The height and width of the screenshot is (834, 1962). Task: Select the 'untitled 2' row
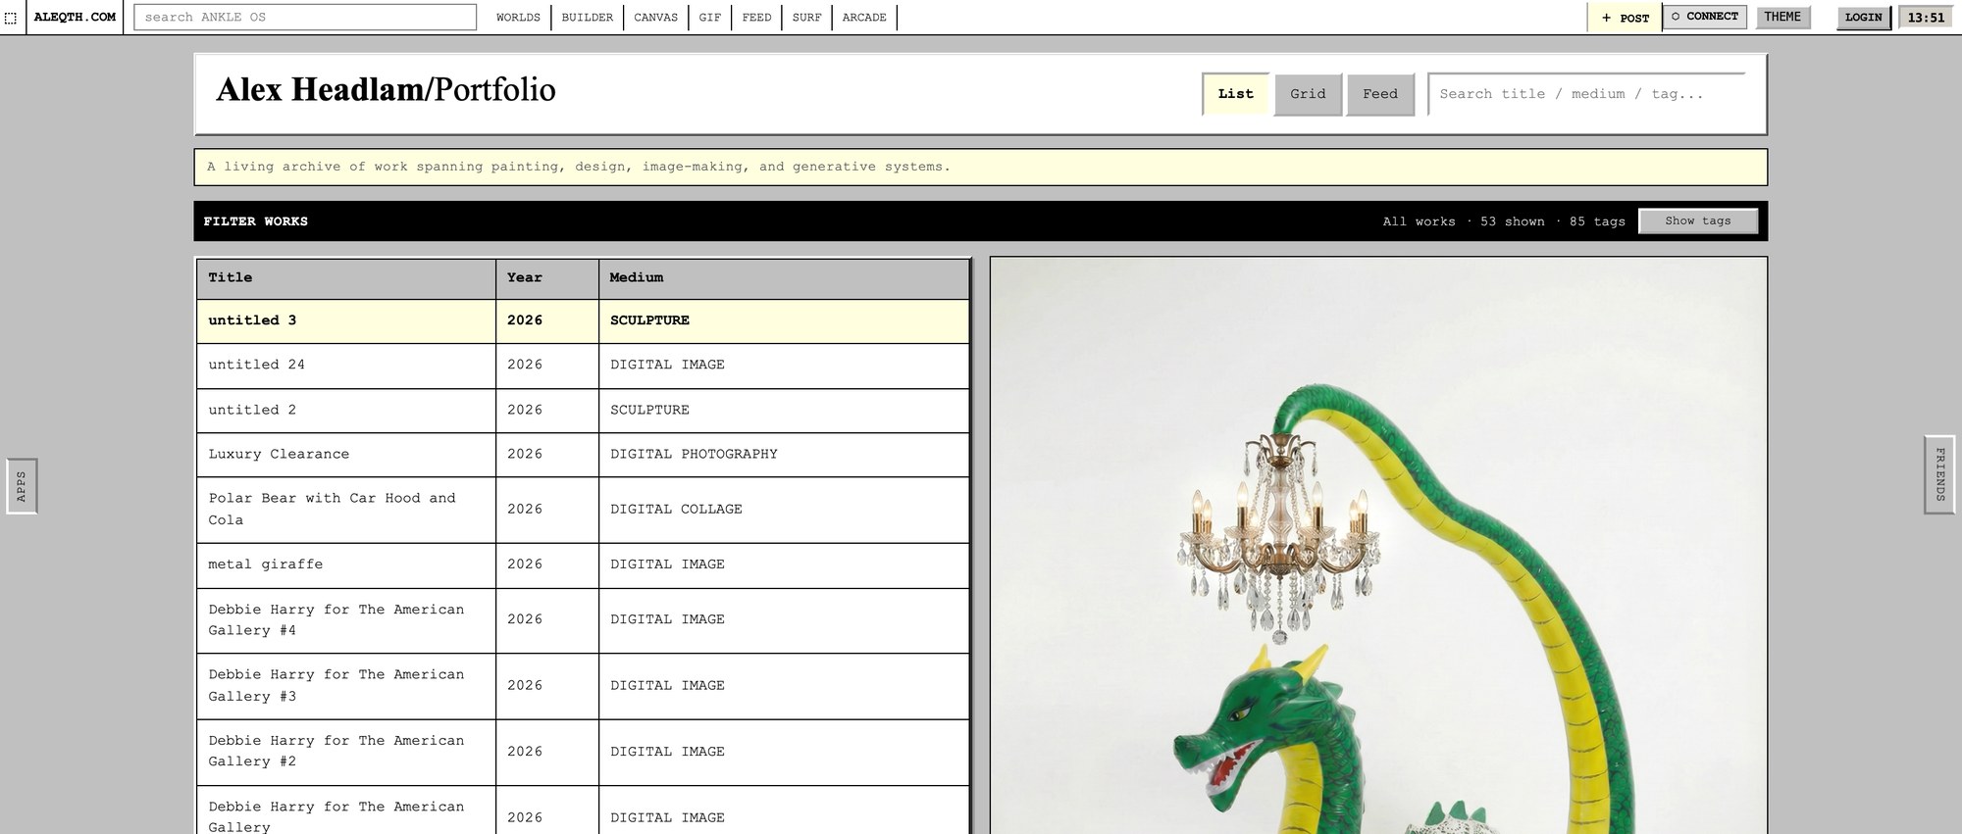point(583,411)
